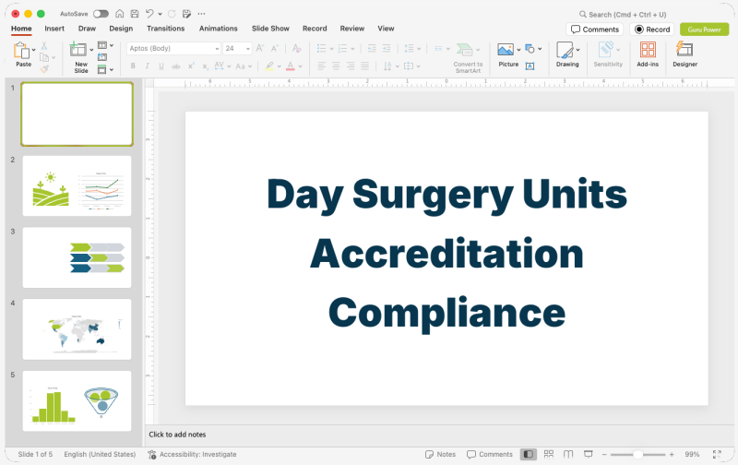Click the font color red A
738x465 pixels.
click(x=291, y=66)
